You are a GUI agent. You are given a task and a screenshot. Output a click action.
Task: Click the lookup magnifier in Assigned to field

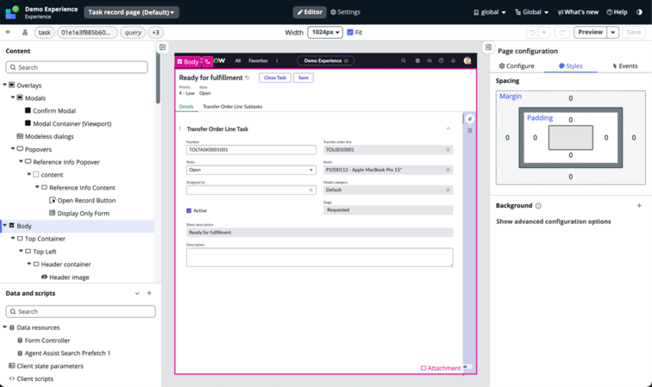click(310, 190)
